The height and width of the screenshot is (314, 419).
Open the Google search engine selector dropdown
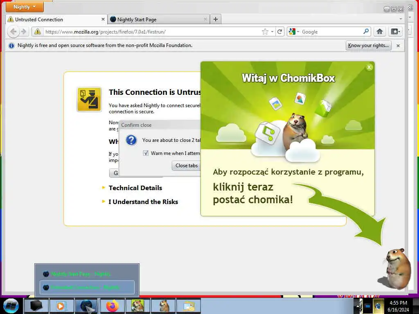coord(294,32)
